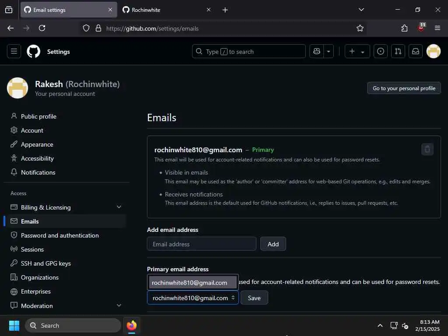Reload the current page
The height and width of the screenshot is (336, 448).
pyautogui.click(x=42, y=28)
